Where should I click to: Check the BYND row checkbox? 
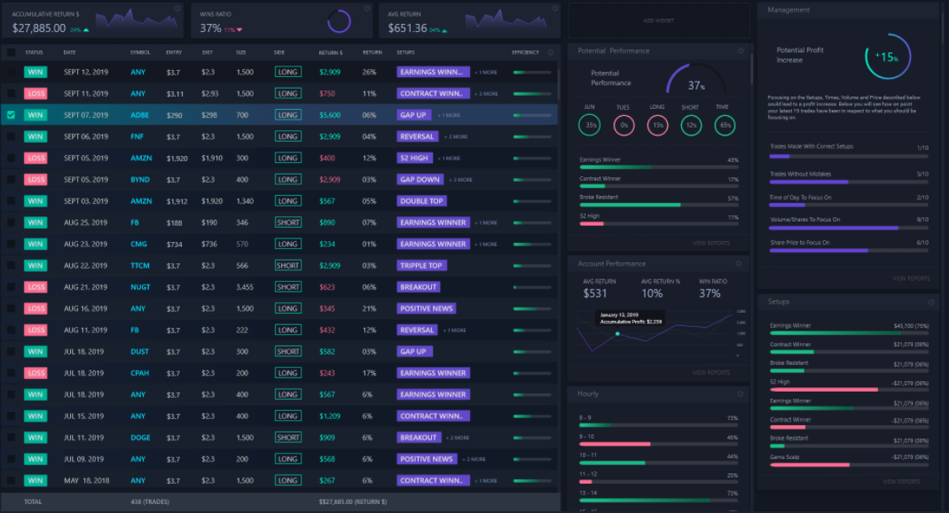tap(11, 179)
